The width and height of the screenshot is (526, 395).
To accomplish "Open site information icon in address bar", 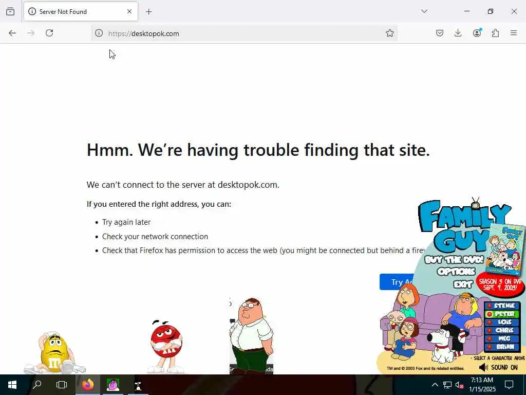I will pos(99,33).
